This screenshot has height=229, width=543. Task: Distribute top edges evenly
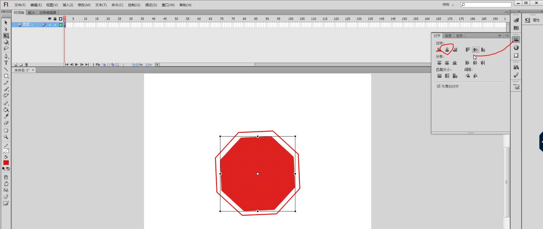click(439, 63)
